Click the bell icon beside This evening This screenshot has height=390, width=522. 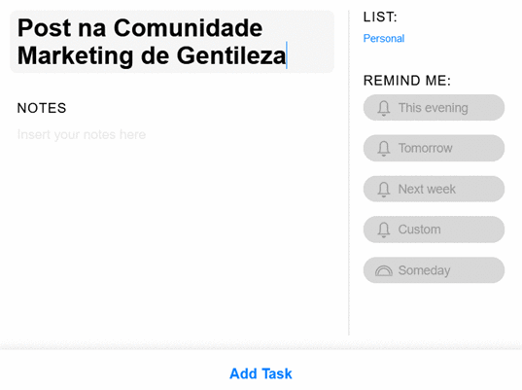384,108
